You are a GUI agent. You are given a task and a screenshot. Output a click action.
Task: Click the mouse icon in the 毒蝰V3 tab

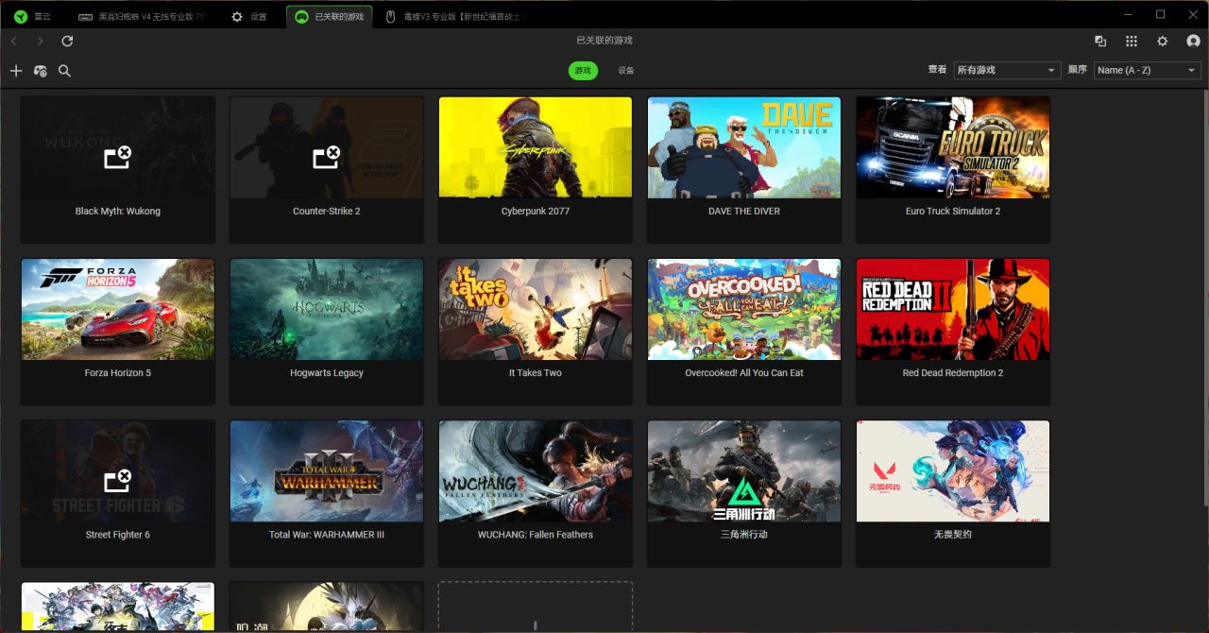click(x=391, y=16)
